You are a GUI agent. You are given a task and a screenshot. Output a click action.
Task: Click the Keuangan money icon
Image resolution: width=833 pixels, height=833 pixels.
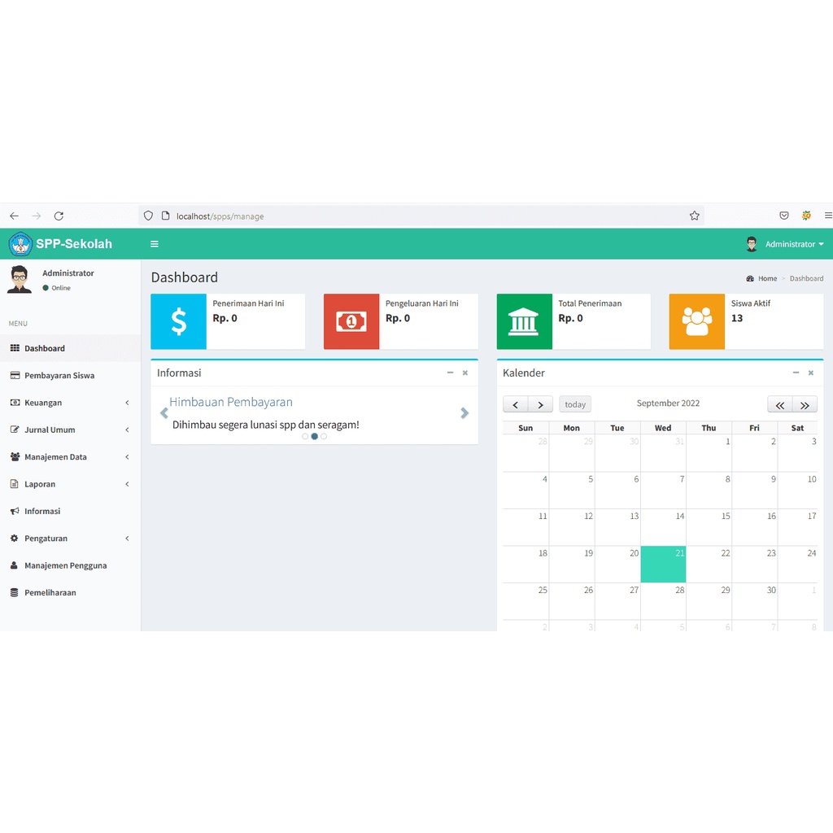[x=15, y=402]
